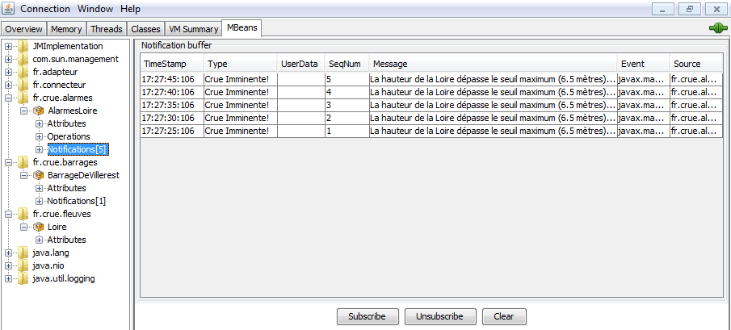Switch to the VM Summary tab

(x=193, y=29)
